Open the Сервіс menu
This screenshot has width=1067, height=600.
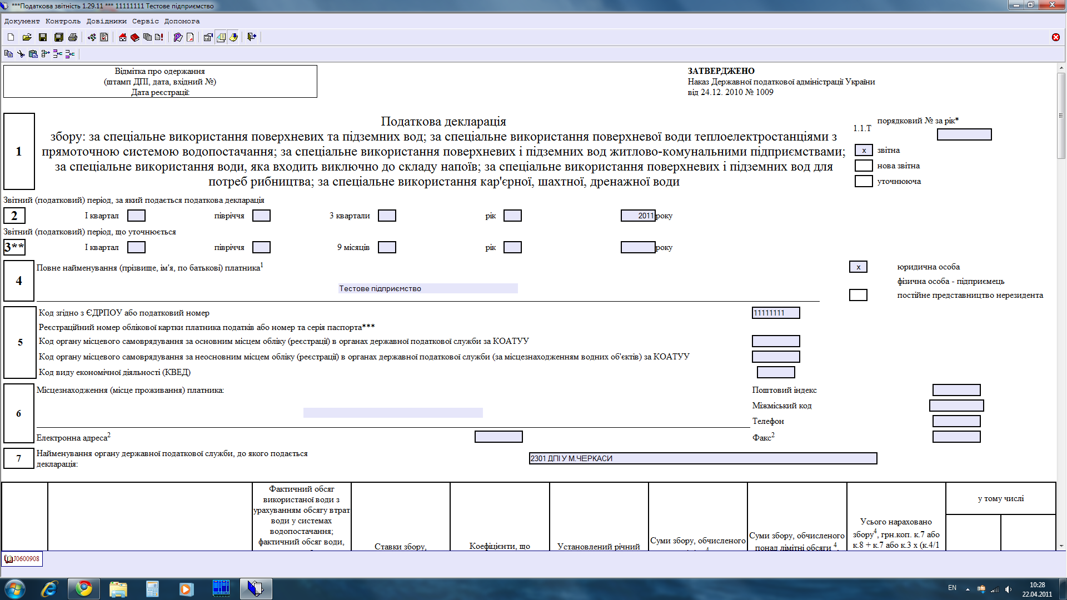click(145, 21)
